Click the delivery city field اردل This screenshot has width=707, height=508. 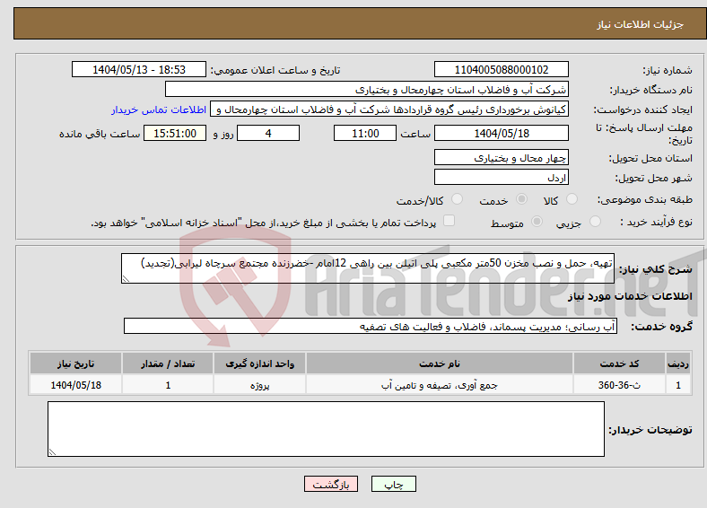(x=501, y=177)
